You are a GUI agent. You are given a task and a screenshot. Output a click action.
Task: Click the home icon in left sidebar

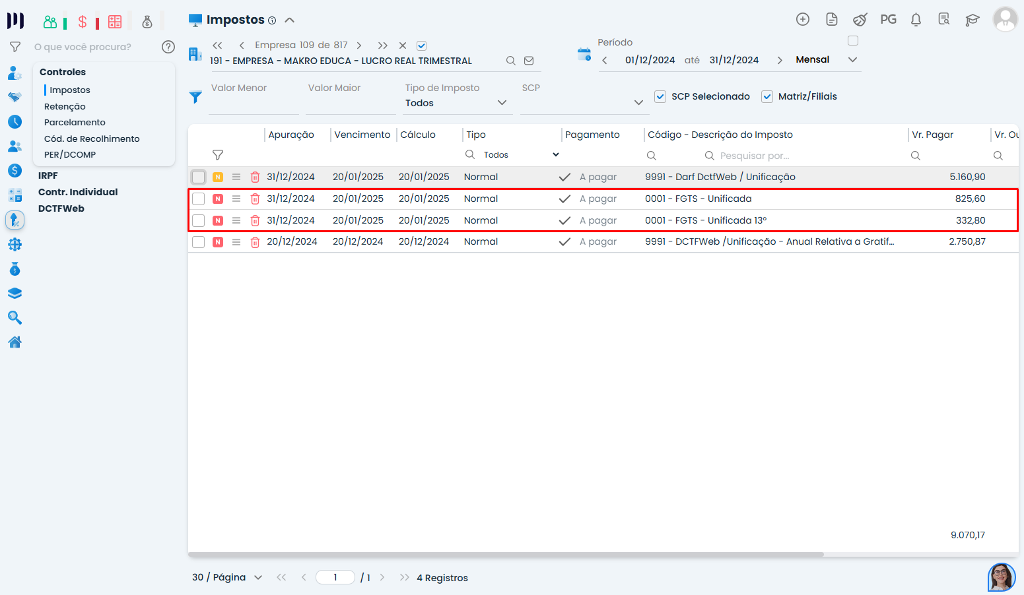click(x=15, y=342)
